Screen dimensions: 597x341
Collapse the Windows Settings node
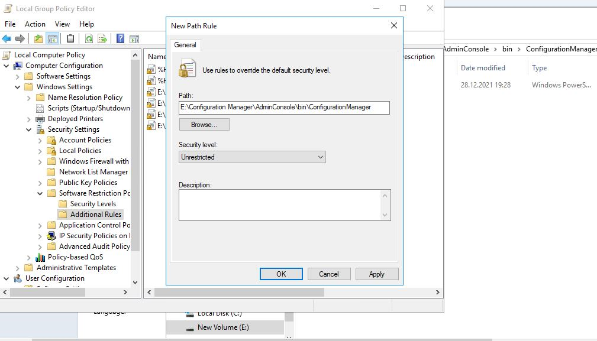(18, 87)
